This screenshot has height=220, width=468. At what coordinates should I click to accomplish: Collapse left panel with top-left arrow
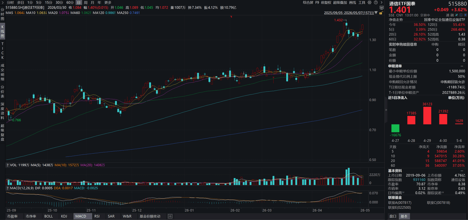coord(2,2)
